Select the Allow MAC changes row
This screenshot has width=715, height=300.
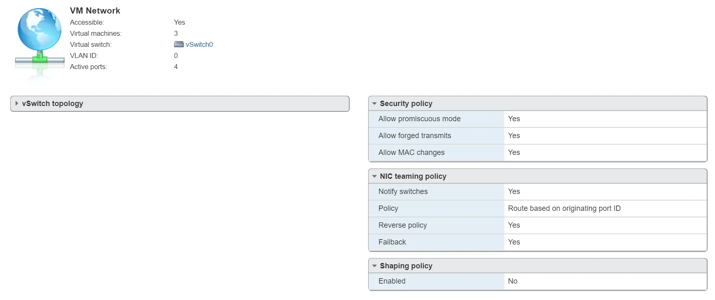click(x=411, y=152)
